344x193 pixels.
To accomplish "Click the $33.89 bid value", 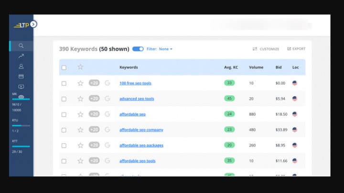I will 281,130.
